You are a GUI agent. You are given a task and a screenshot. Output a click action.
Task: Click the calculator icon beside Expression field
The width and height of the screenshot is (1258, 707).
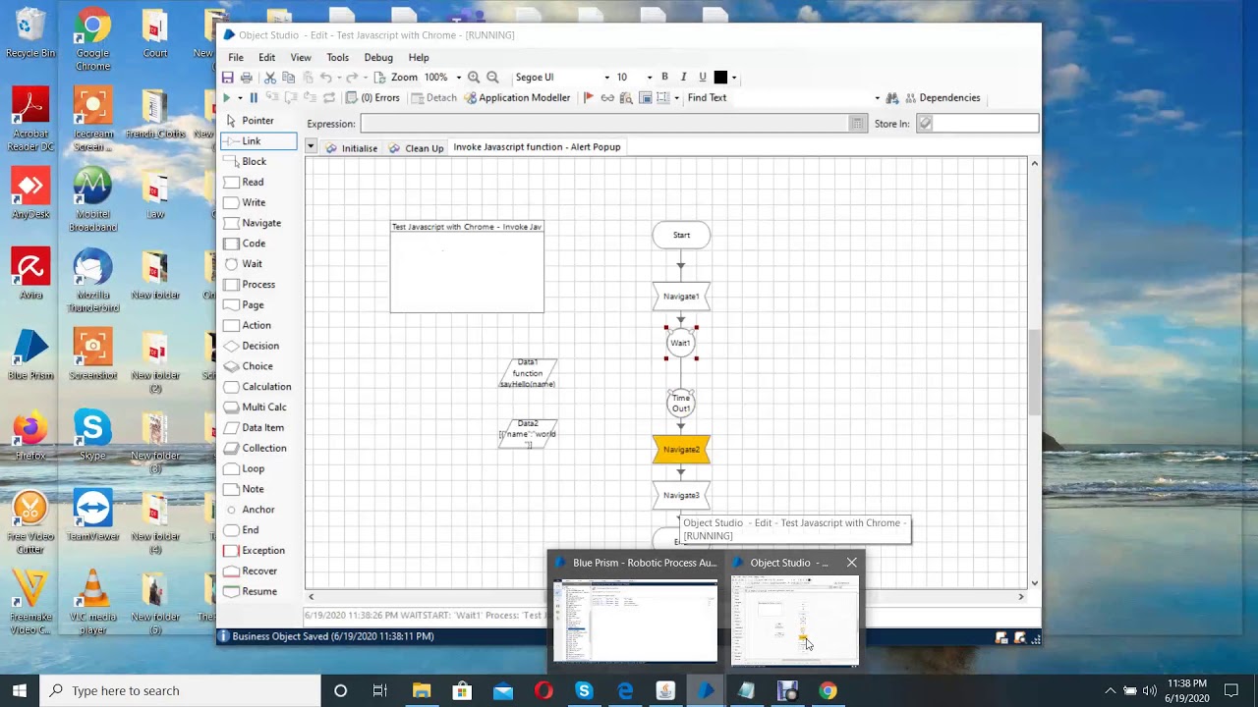[x=858, y=124]
